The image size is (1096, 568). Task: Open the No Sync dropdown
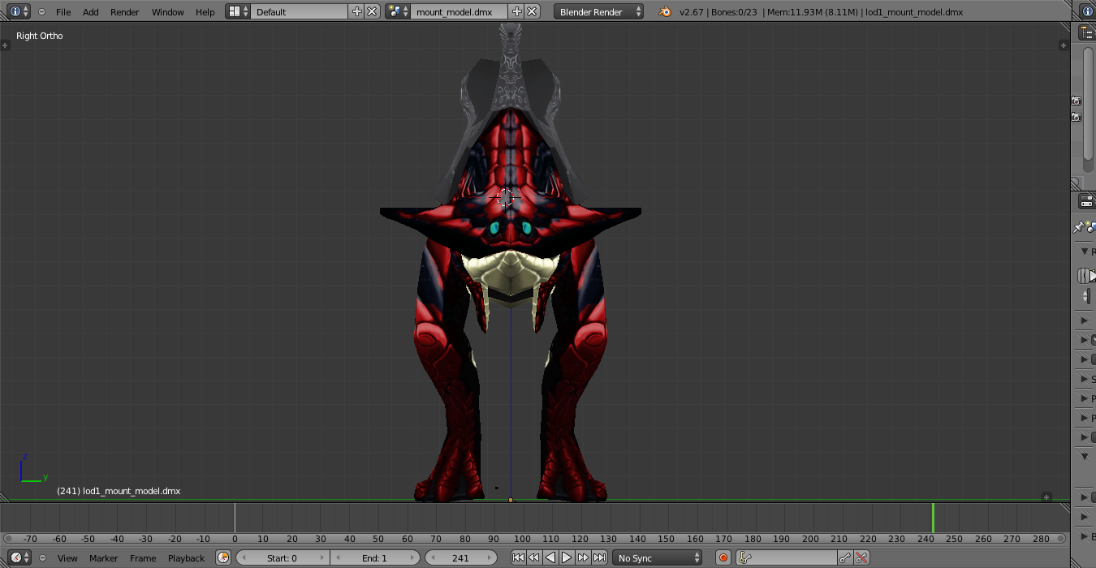click(x=658, y=557)
